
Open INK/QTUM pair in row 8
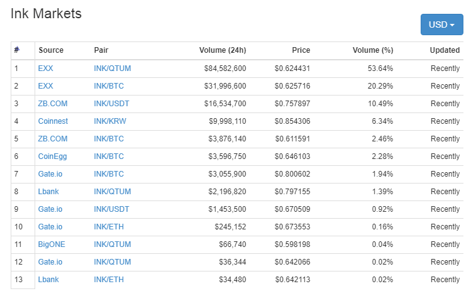click(x=113, y=192)
